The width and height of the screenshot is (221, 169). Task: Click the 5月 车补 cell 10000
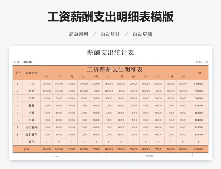[96, 120]
